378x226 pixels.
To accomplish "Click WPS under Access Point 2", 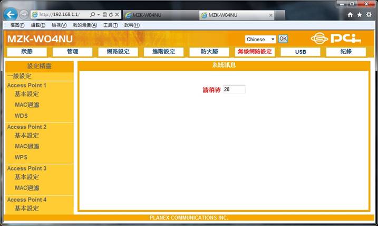I will pos(21,157).
